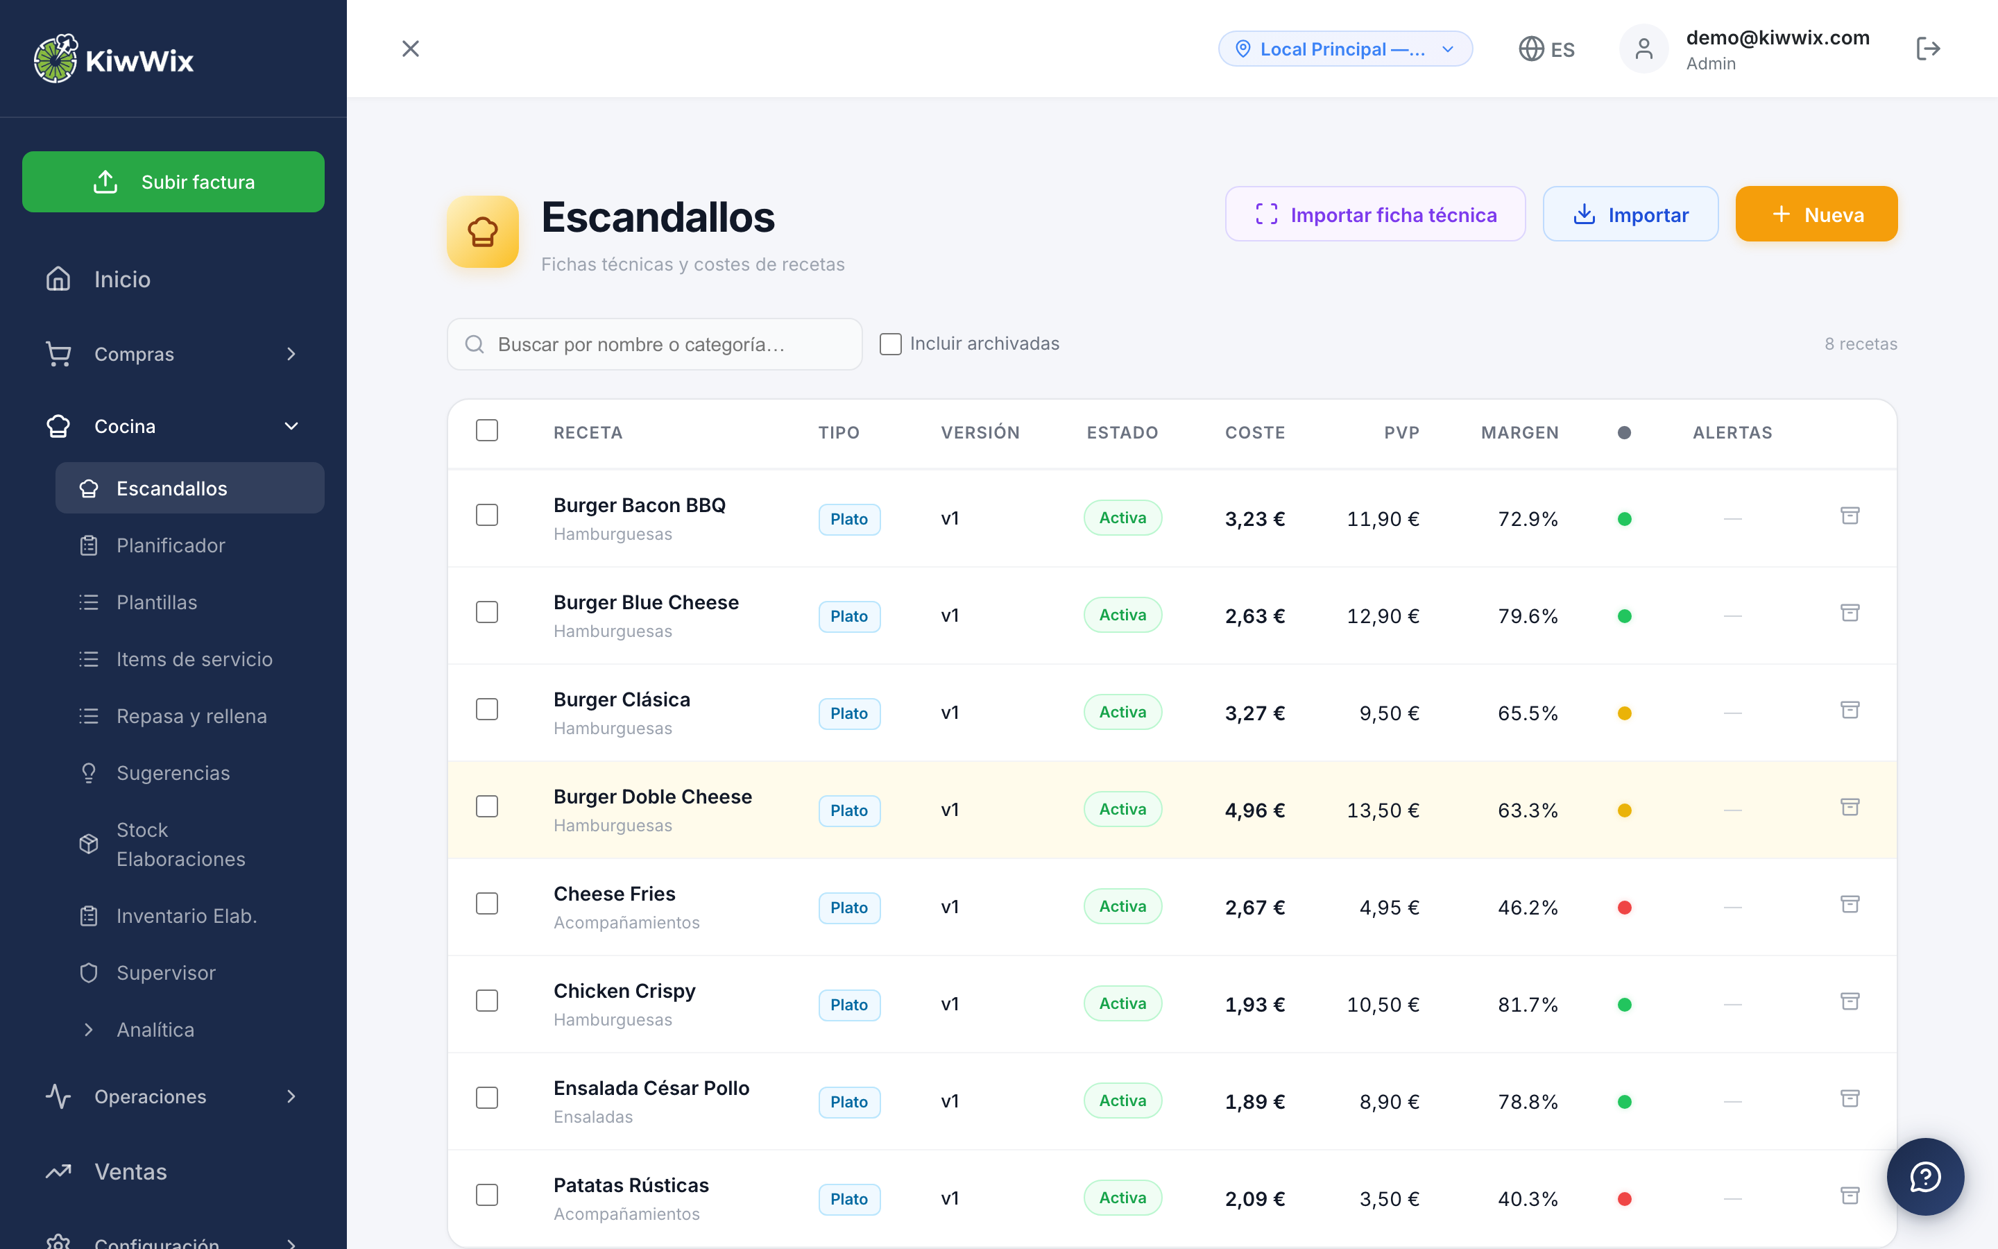The height and width of the screenshot is (1249, 1998).
Task: Enable the Incluir archivadas checkbox
Action: (890, 343)
